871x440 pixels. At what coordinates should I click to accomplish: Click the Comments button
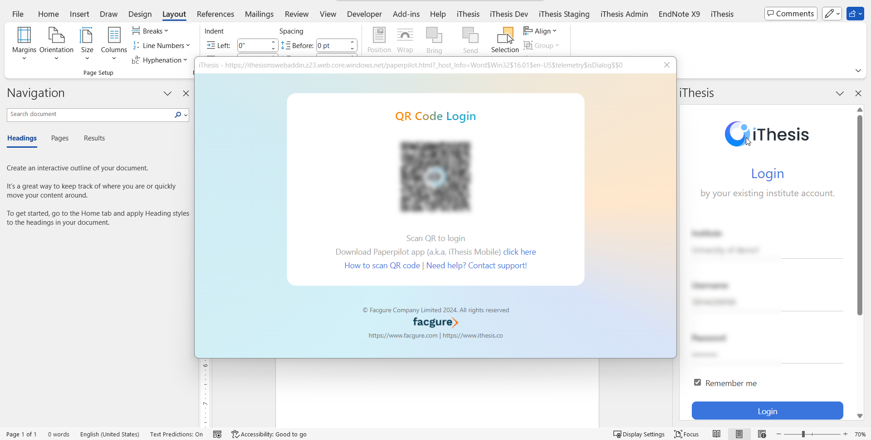tap(791, 14)
